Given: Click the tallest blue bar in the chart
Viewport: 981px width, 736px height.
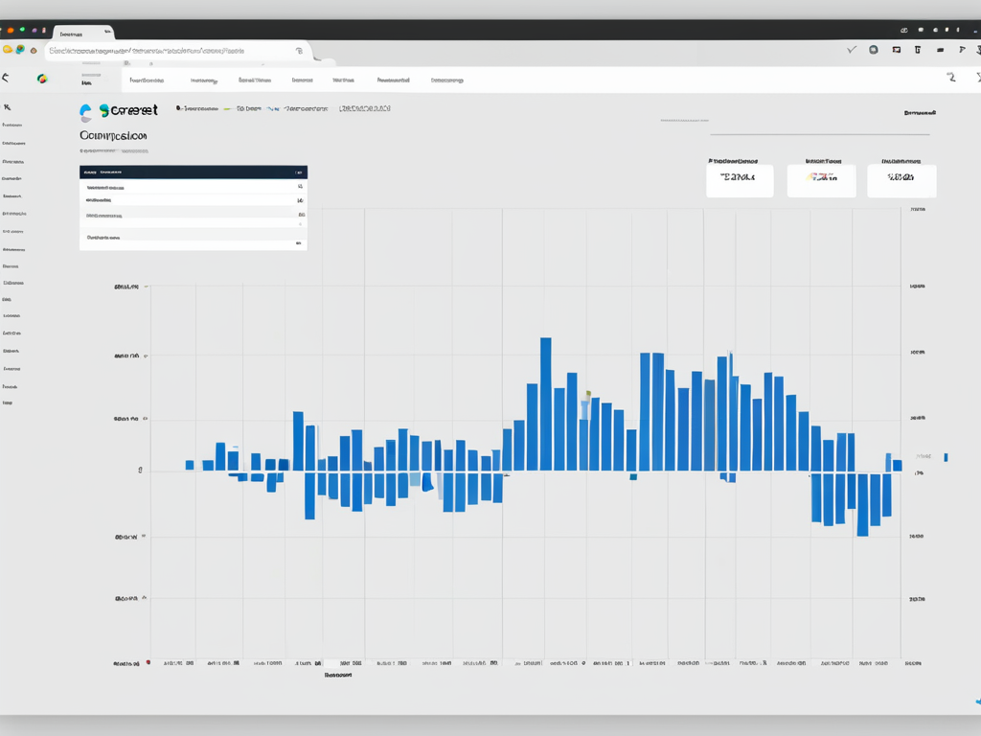Looking at the screenshot, I should pos(545,402).
